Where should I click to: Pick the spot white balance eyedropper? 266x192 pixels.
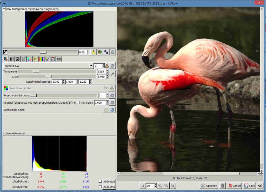(x=112, y=74)
